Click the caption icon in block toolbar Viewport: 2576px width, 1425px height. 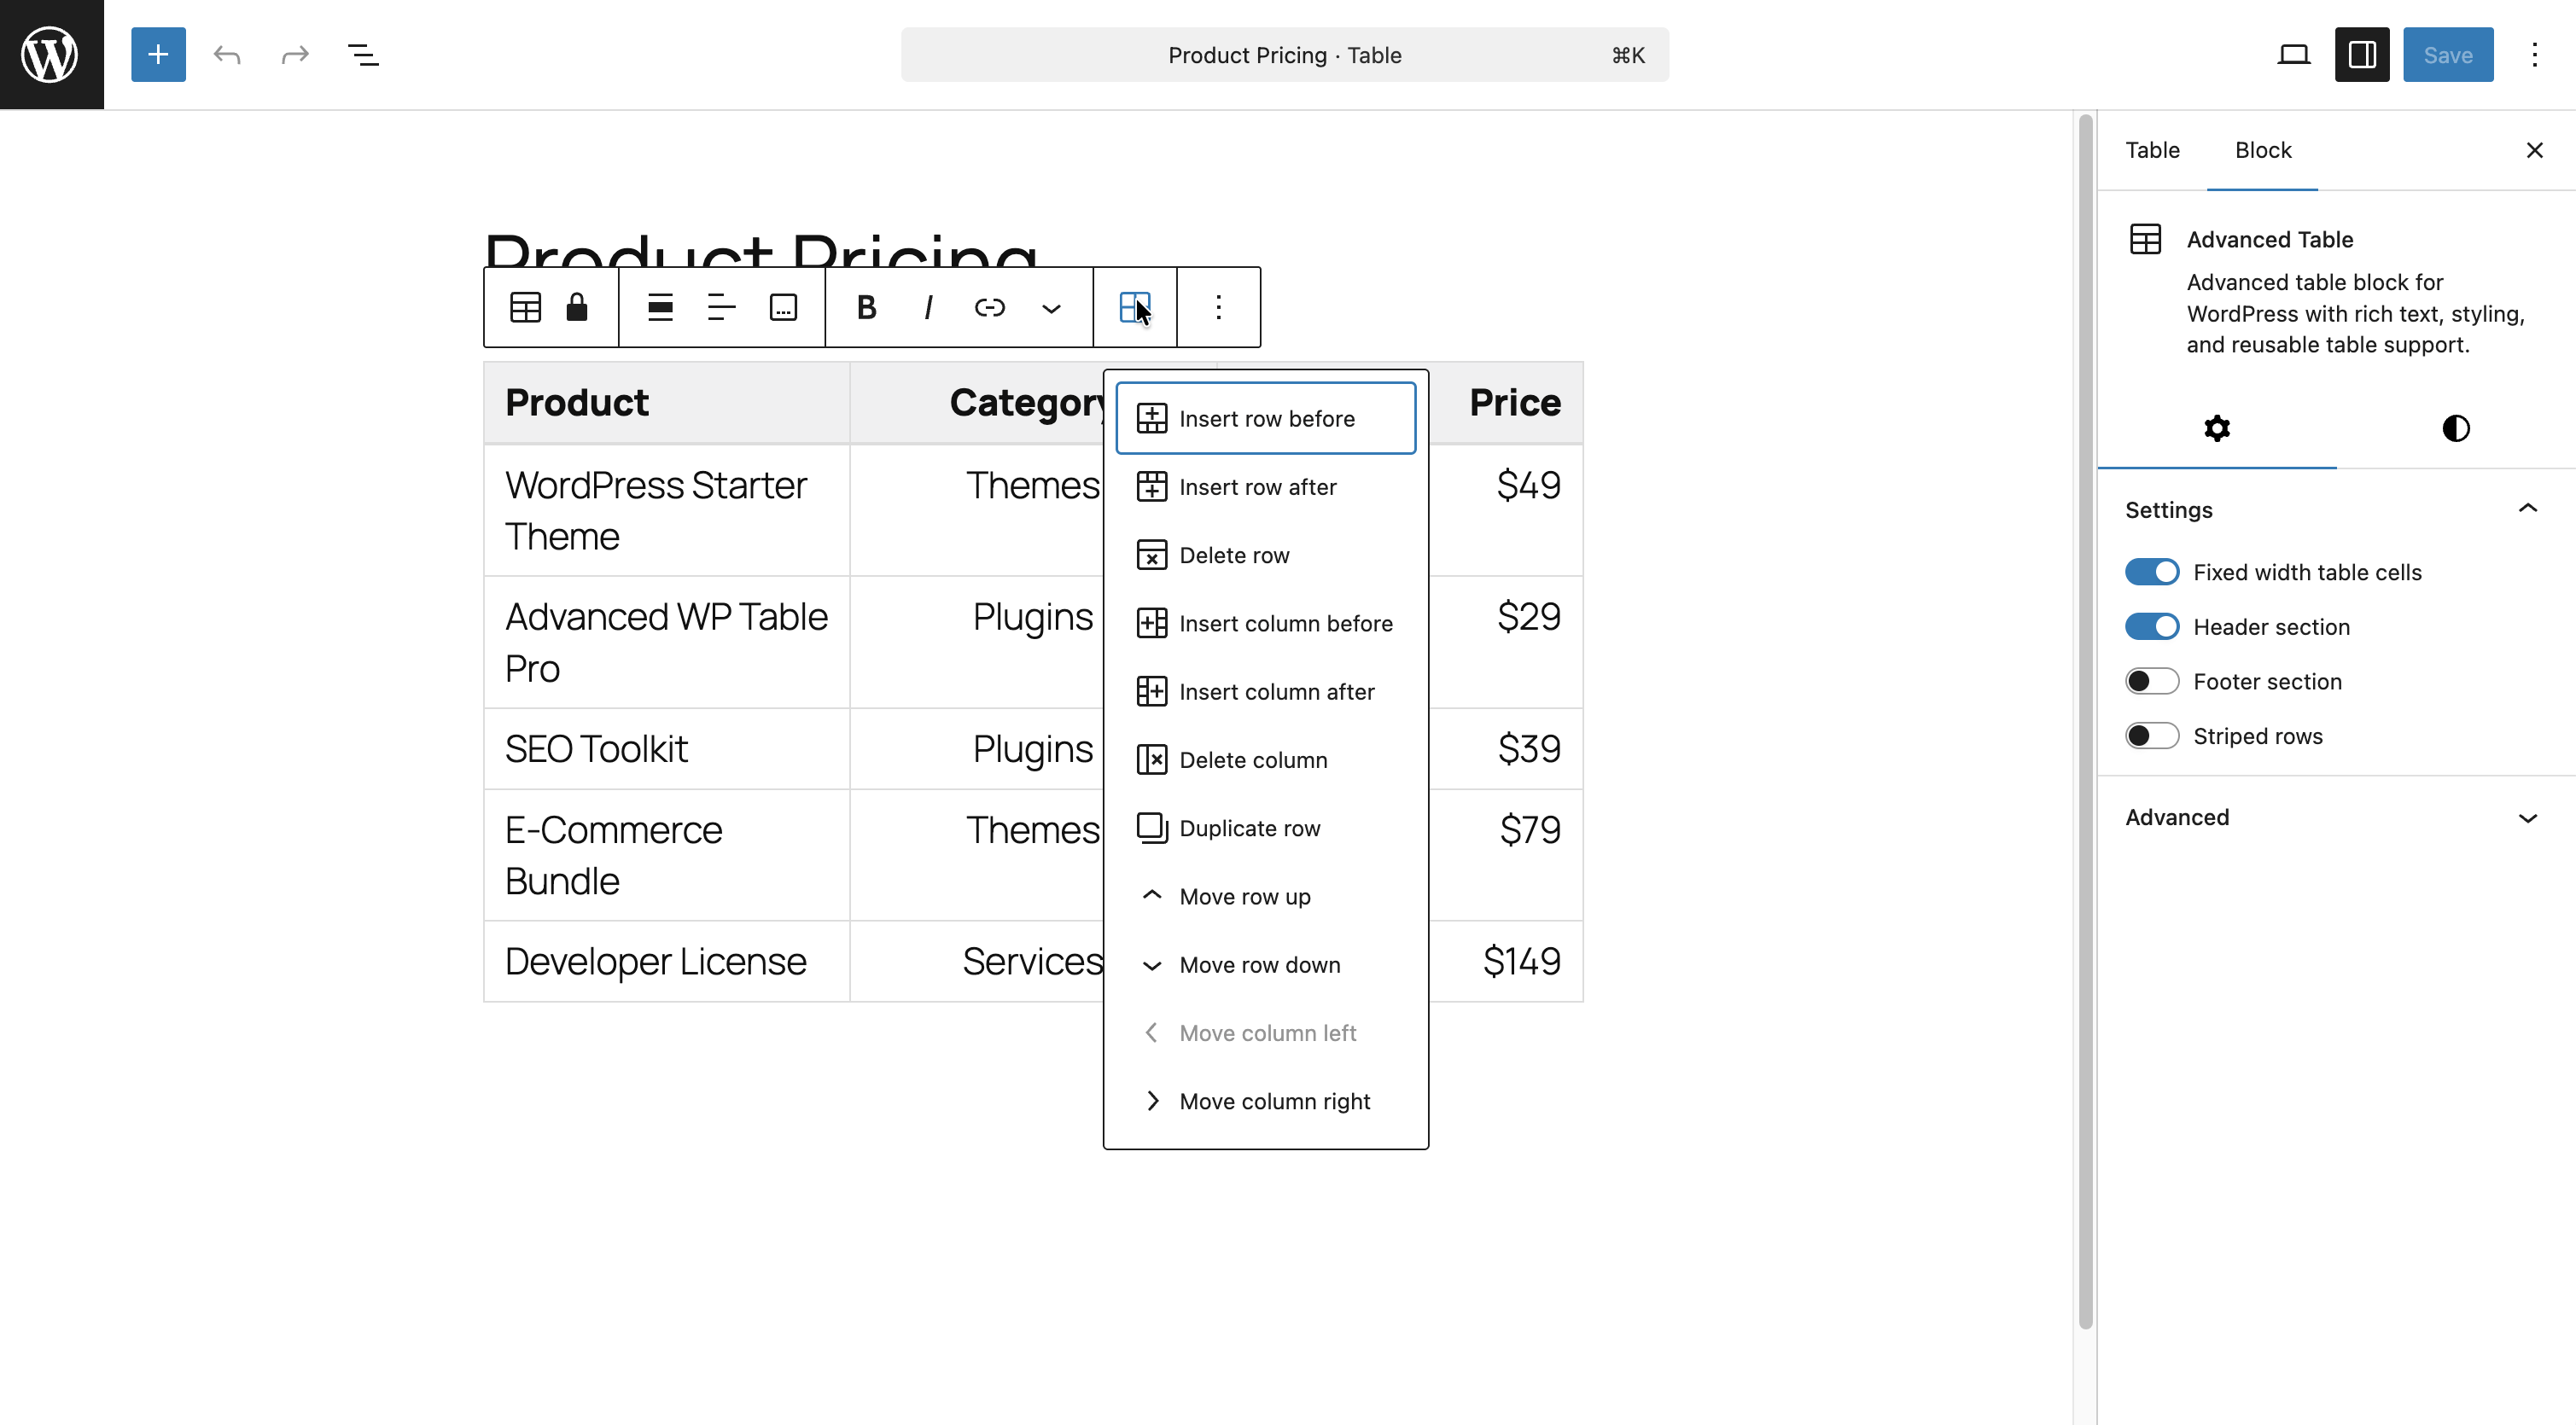[783, 307]
